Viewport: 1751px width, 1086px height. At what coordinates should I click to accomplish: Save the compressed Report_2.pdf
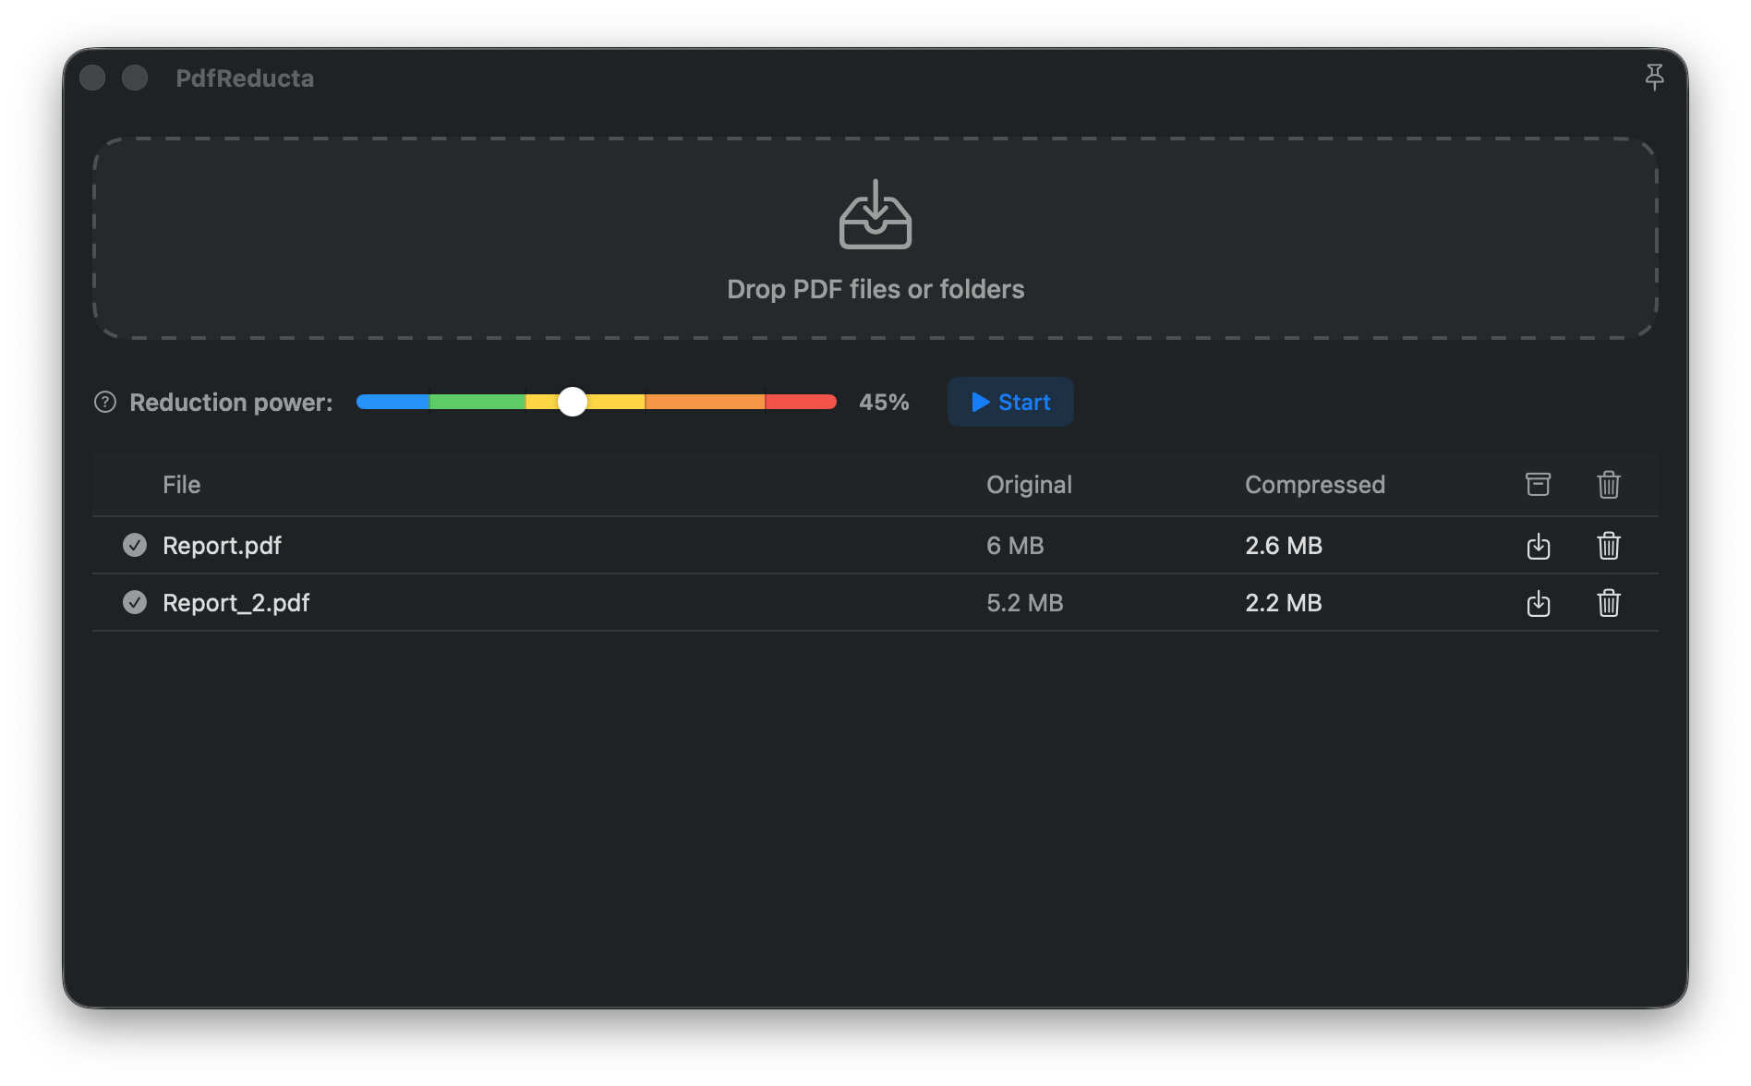click(x=1538, y=603)
